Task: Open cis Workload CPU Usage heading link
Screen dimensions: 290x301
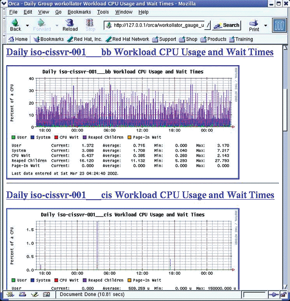Action: click(140, 195)
